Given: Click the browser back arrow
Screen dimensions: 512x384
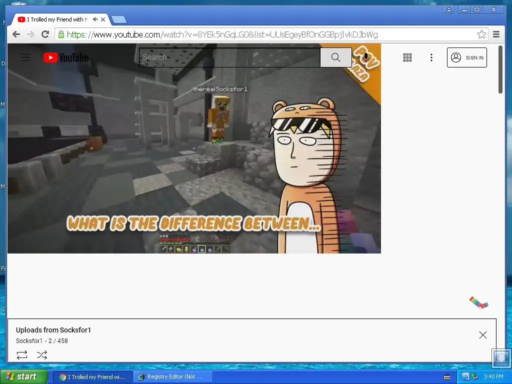Looking at the screenshot, I should click(x=16, y=34).
